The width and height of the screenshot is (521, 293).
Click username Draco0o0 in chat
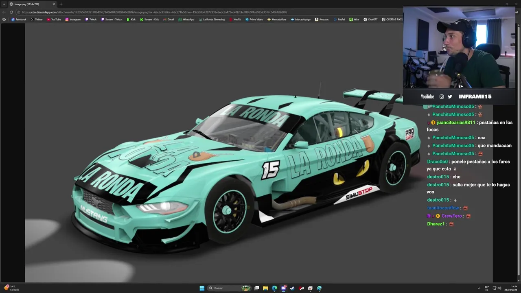(437, 162)
